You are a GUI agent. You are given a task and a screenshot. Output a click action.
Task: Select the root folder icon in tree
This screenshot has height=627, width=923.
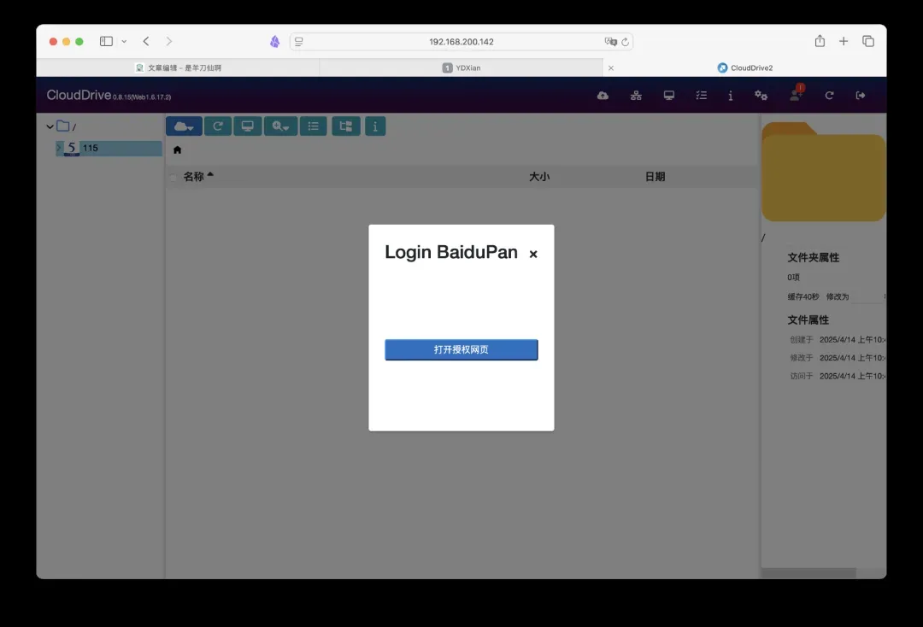(x=63, y=126)
